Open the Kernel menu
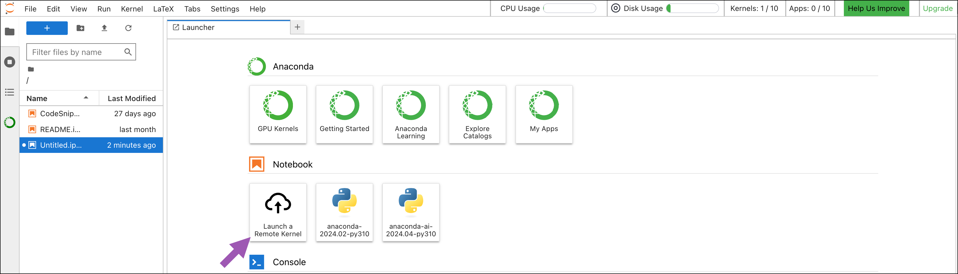The width and height of the screenshot is (958, 274). 132,9
